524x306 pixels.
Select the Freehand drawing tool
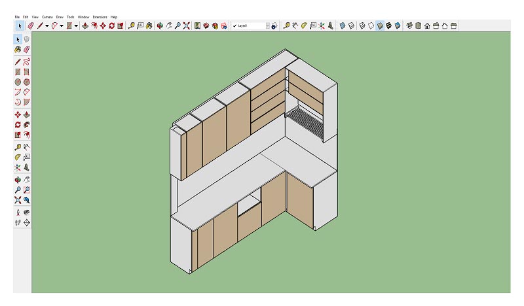point(27,61)
